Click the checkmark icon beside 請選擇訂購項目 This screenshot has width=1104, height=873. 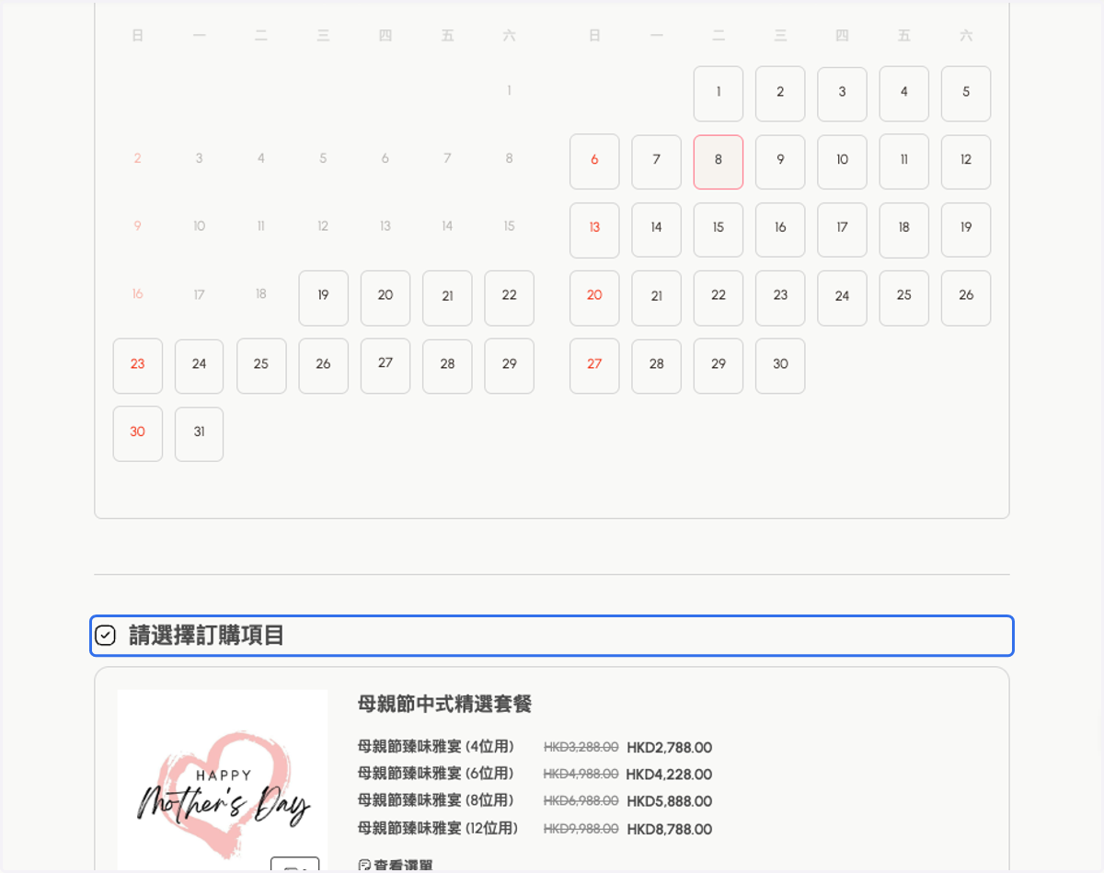point(106,636)
